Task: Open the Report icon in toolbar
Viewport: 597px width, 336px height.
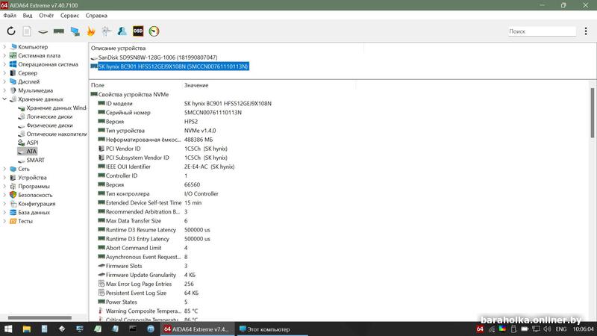Action: pyautogui.click(x=27, y=31)
